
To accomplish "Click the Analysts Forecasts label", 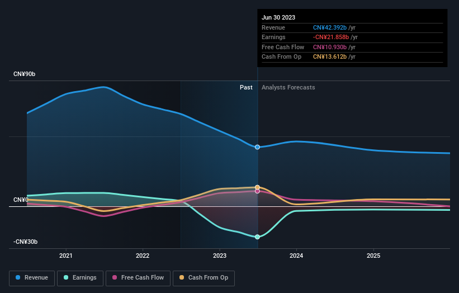I will coord(288,87).
